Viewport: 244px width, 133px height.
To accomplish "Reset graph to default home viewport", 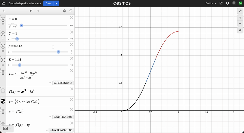I will [240, 30].
